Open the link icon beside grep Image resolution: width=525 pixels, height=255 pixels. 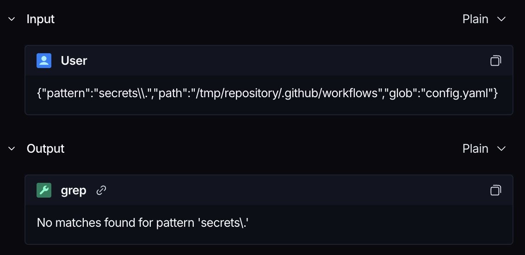tap(101, 190)
